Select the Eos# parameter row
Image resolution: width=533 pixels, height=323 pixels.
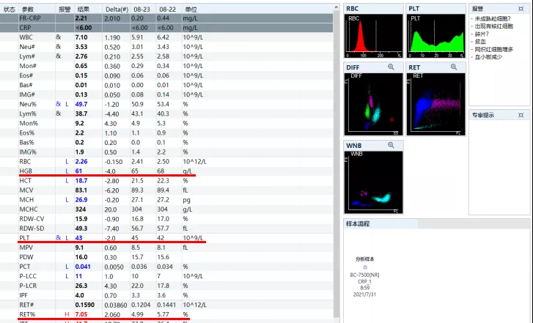click(166, 75)
